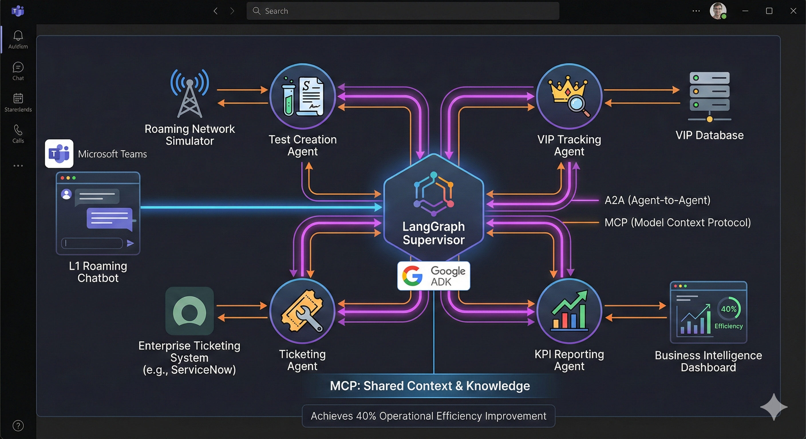Go back with the navigation arrow
The height and width of the screenshot is (439, 806).
tap(216, 11)
